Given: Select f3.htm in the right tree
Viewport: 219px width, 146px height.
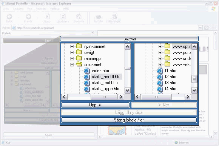Looking at the screenshot, I should [171, 83].
